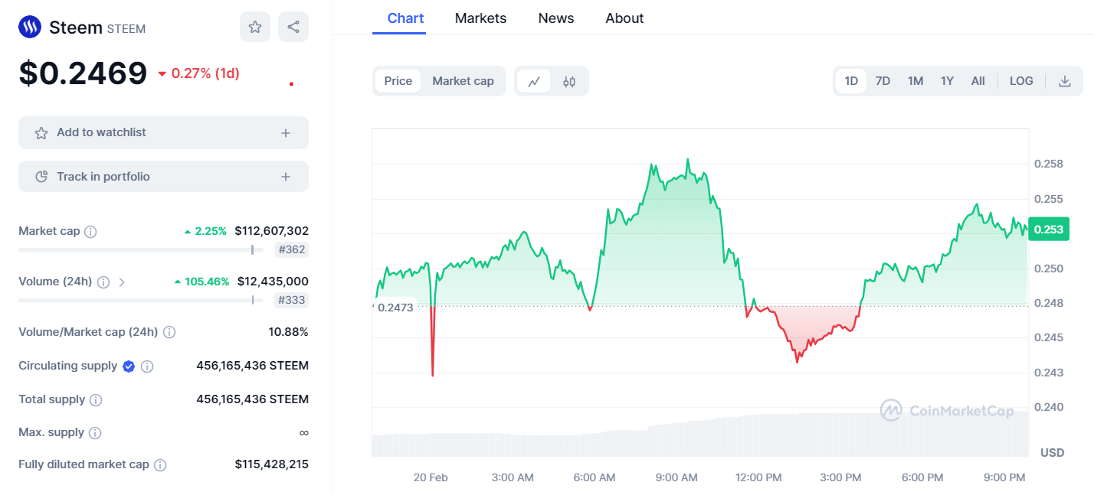1094x495 pixels.
Task: Expand Volume (24h) chevron arrow
Action: click(122, 282)
